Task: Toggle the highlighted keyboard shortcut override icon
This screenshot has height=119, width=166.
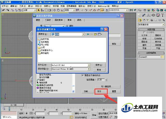Action: (x=102, y=10)
